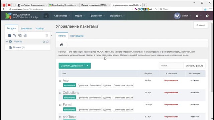Close the Управление пакетами browser tab
This screenshot has width=214, height=120.
point(141,5)
